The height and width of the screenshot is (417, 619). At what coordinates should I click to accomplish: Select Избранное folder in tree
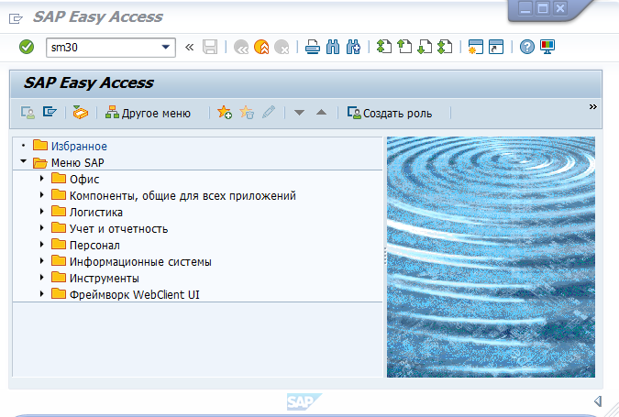[79, 146]
